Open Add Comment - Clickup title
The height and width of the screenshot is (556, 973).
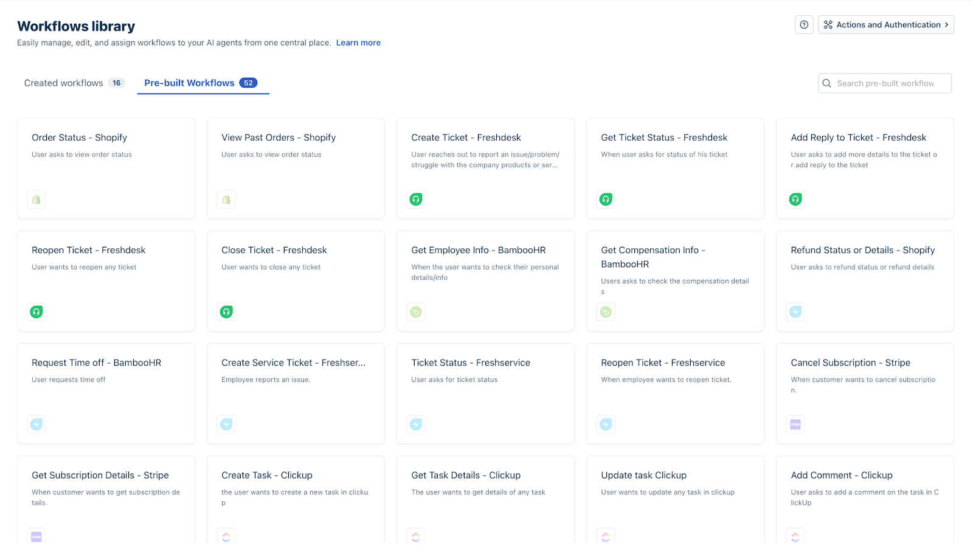coord(842,475)
